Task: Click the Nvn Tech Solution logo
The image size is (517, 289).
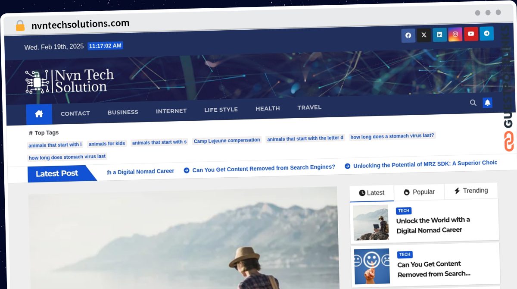Action: [x=69, y=81]
